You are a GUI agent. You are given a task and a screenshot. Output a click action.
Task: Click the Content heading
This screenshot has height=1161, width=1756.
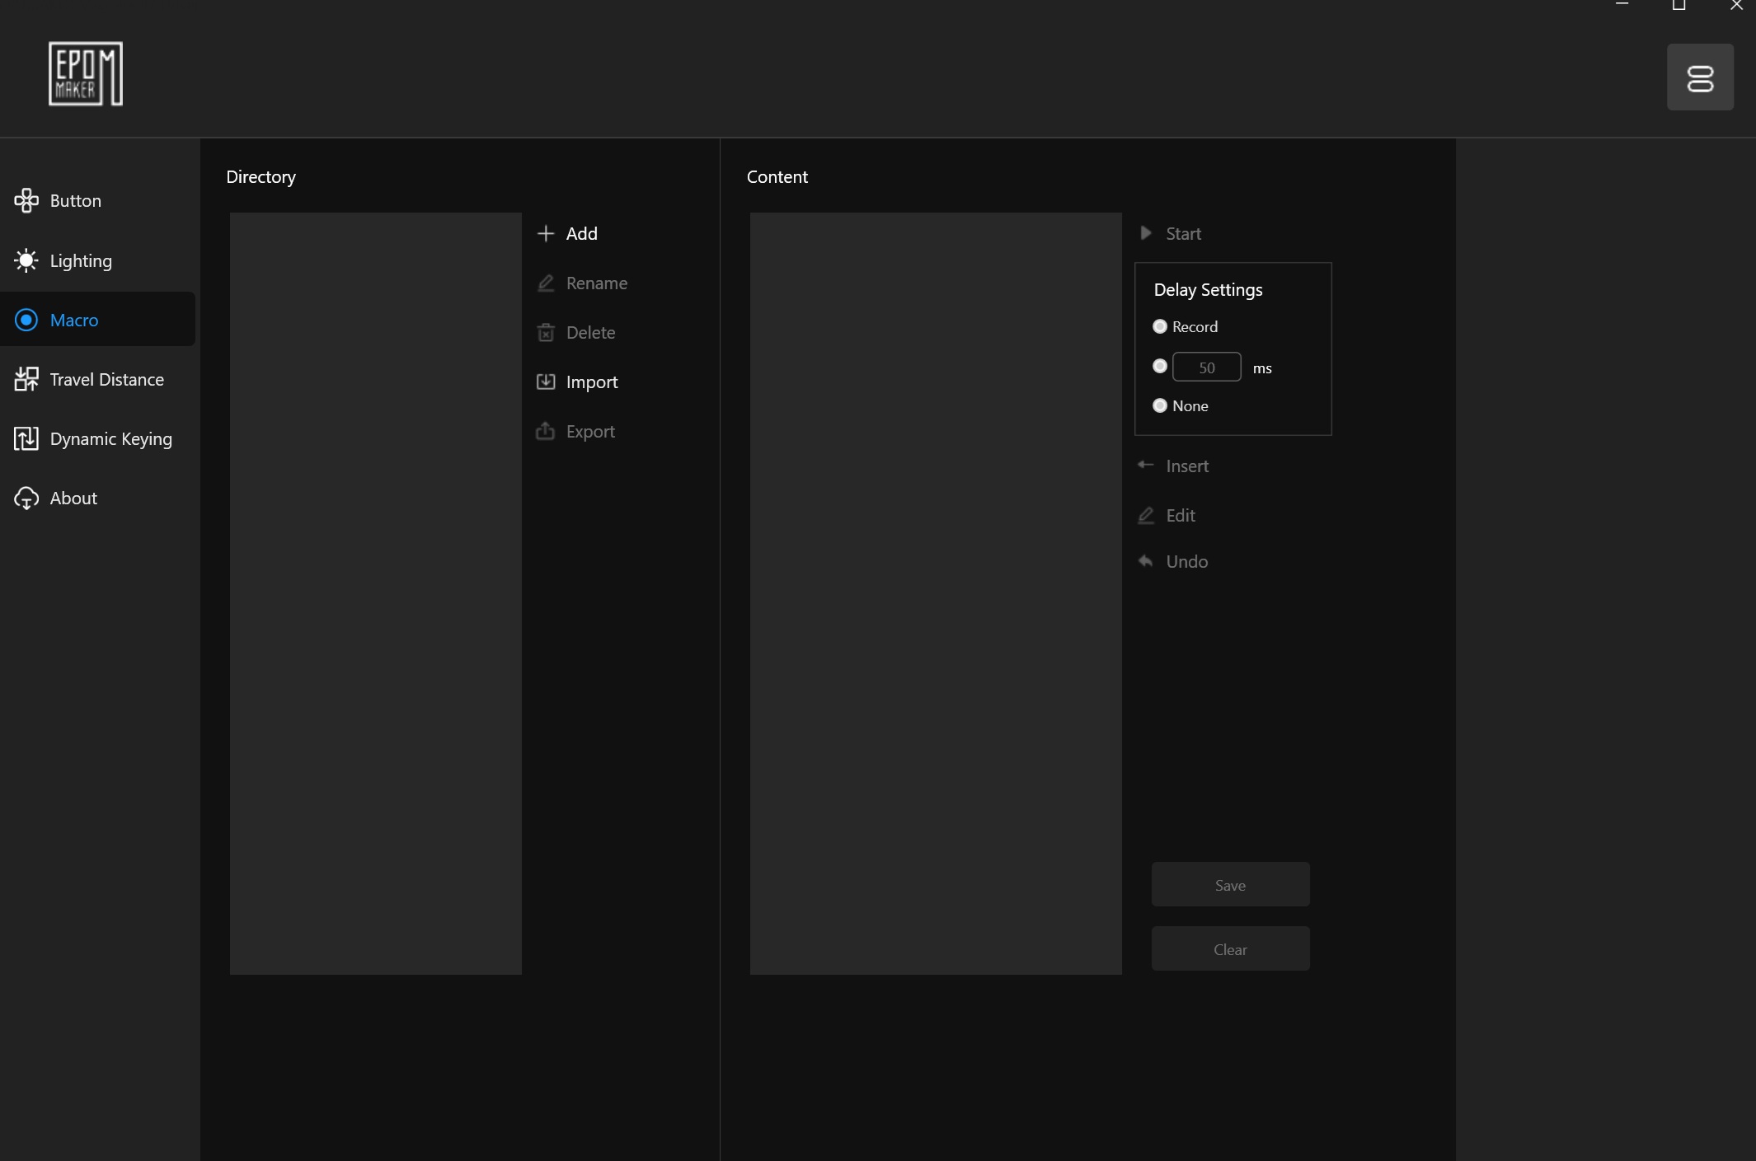[x=777, y=176]
